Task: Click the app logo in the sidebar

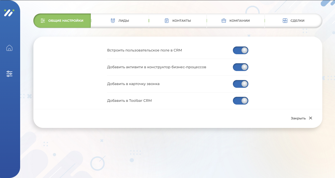Action: click(x=9, y=13)
